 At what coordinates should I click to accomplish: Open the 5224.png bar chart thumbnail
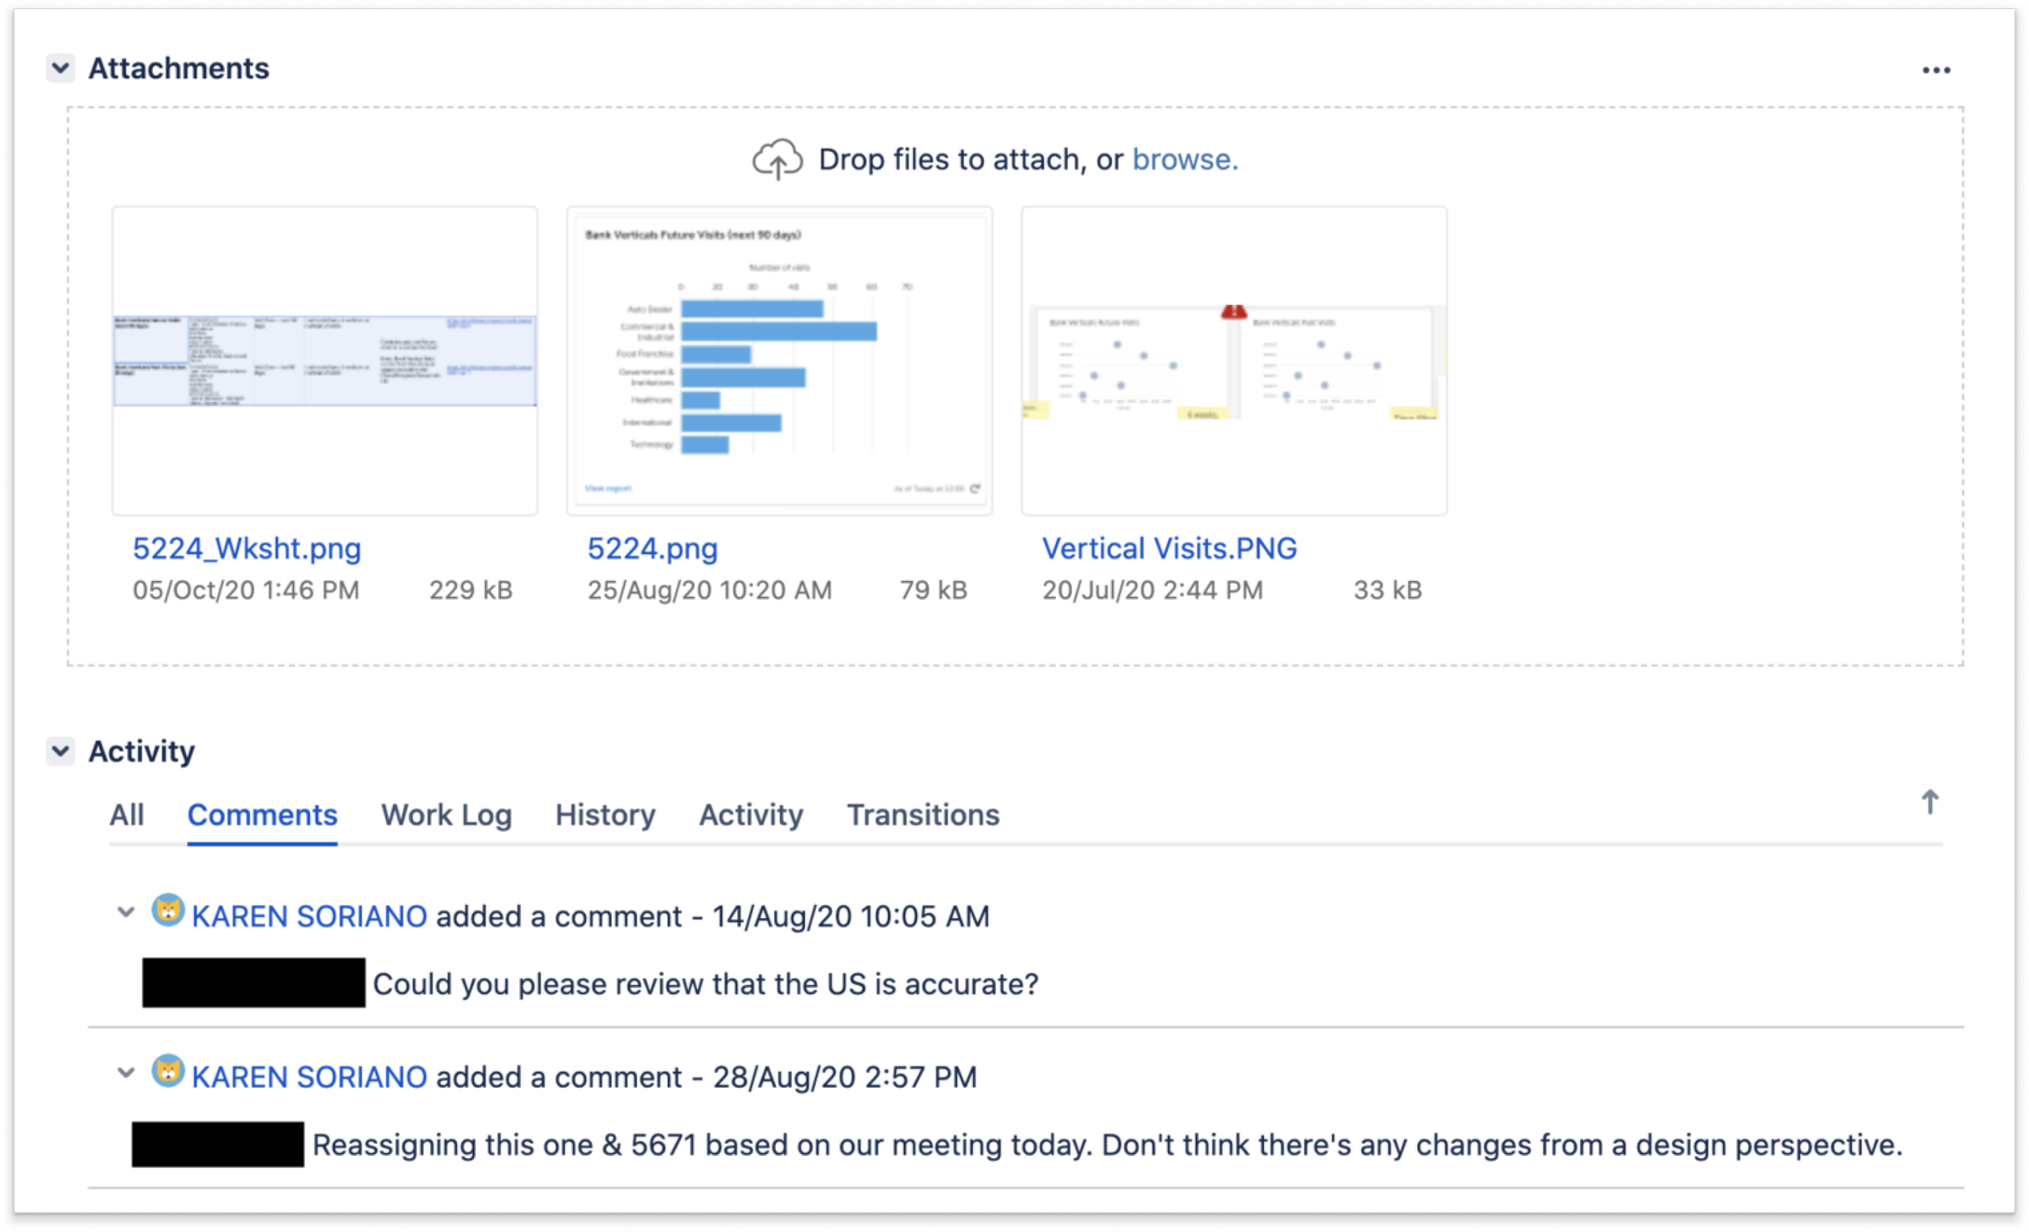tap(779, 360)
